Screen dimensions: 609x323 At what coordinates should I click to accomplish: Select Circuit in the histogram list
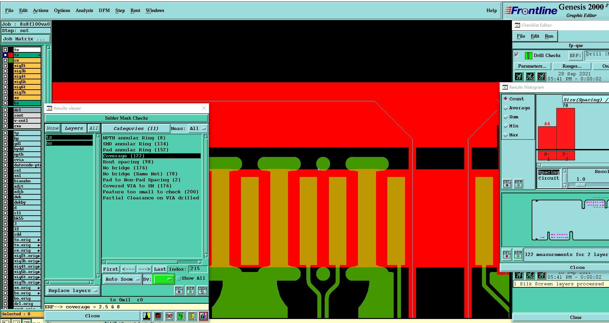tap(549, 178)
